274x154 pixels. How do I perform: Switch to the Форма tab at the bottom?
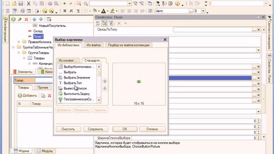(x=21, y=151)
